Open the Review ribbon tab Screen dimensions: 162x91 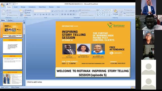coord(51,7)
